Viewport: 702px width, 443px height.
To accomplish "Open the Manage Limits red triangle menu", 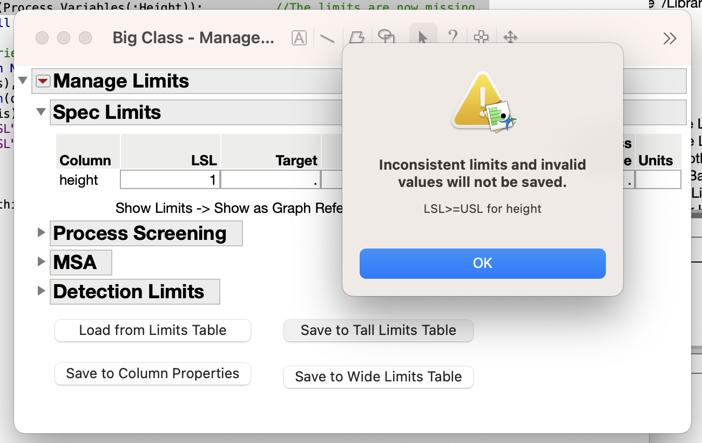I will (42, 80).
